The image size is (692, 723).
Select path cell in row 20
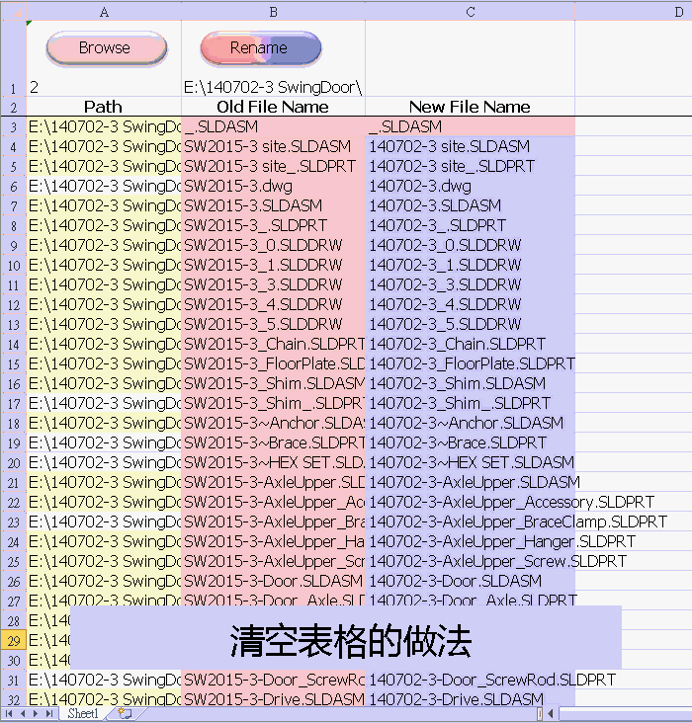pos(104,462)
